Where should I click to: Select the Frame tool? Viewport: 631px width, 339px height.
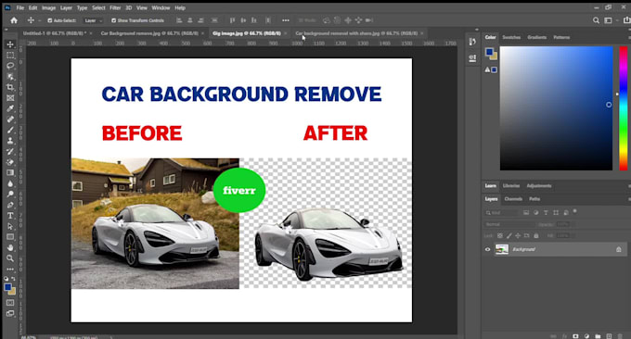(x=10, y=97)
